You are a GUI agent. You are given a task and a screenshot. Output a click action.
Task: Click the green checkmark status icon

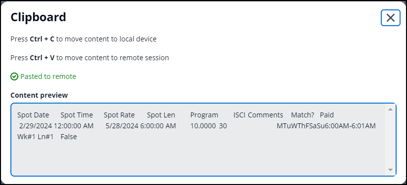[14, 76]
